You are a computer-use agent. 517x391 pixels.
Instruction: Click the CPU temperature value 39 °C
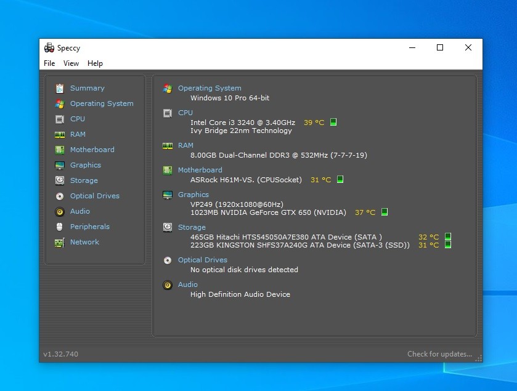pyautogui.click(x=314, y=123)
